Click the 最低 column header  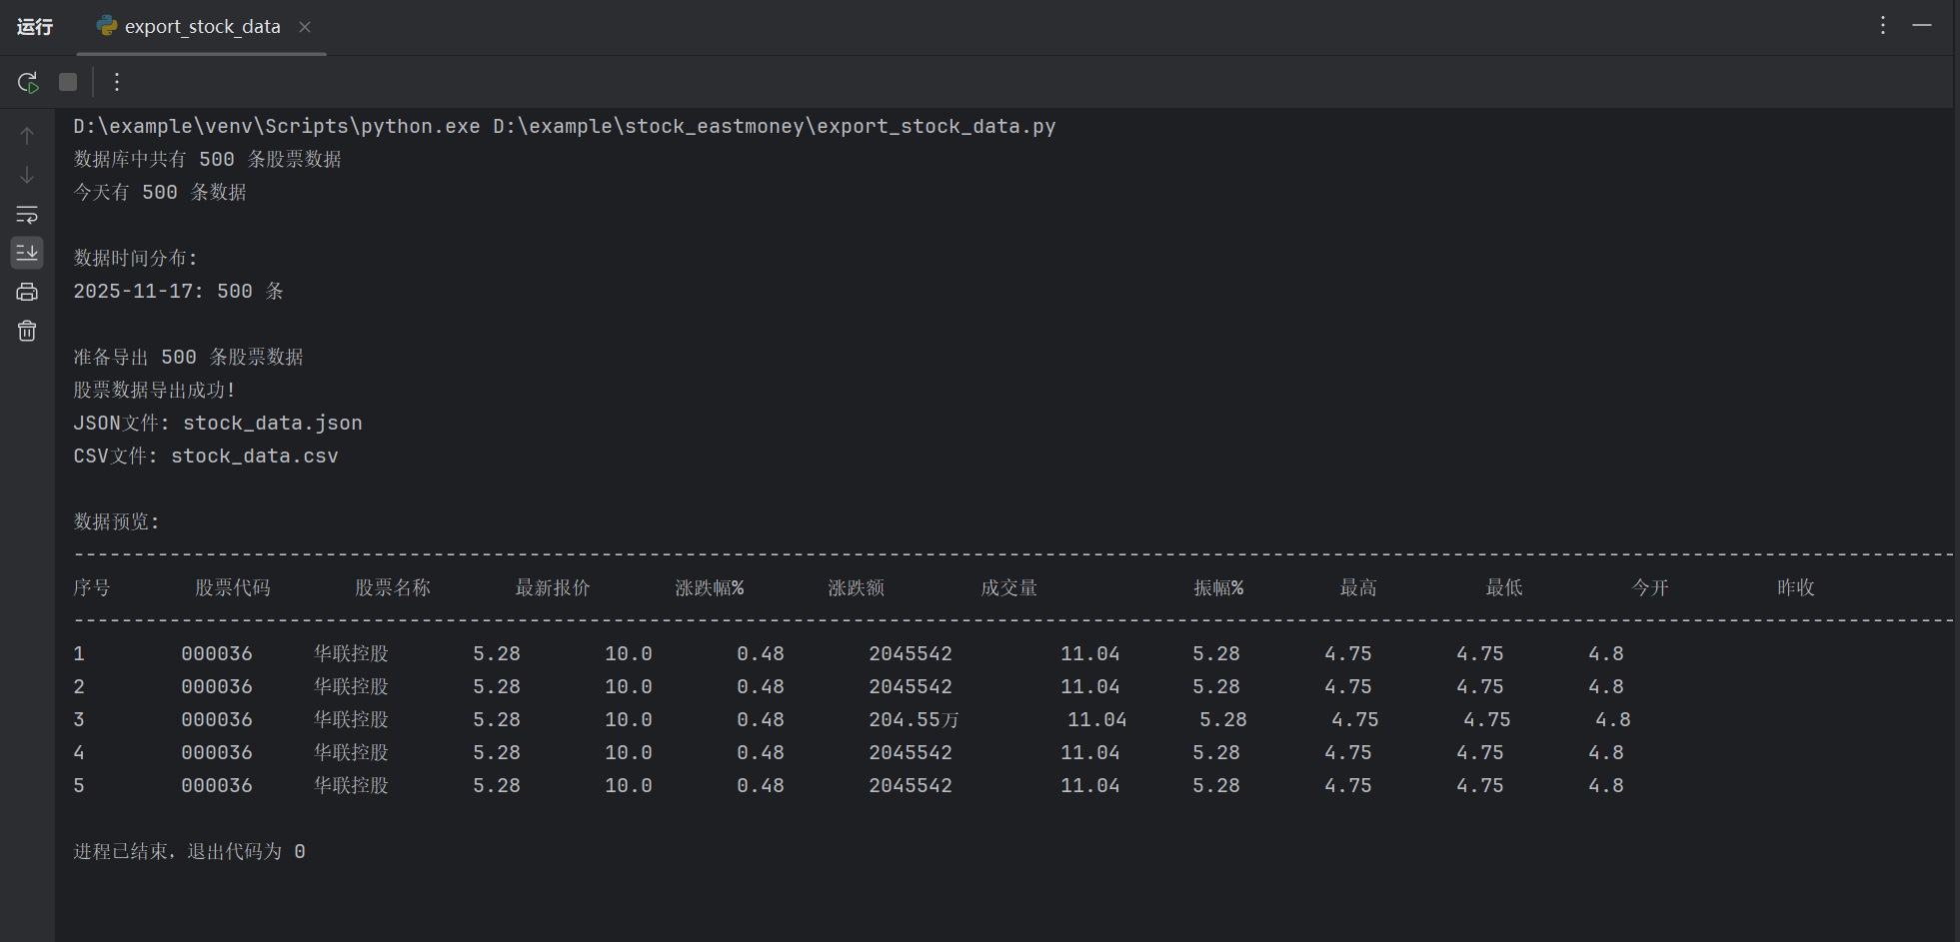(x=1504, y=587)
